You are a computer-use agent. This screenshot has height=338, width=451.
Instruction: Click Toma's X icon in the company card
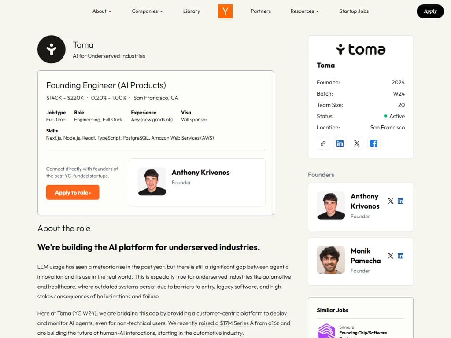(357, 143)
